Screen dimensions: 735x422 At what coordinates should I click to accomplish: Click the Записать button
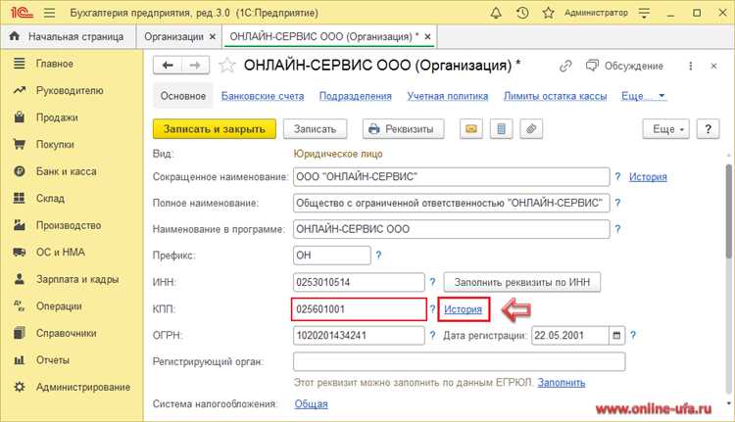pos(315,129)
